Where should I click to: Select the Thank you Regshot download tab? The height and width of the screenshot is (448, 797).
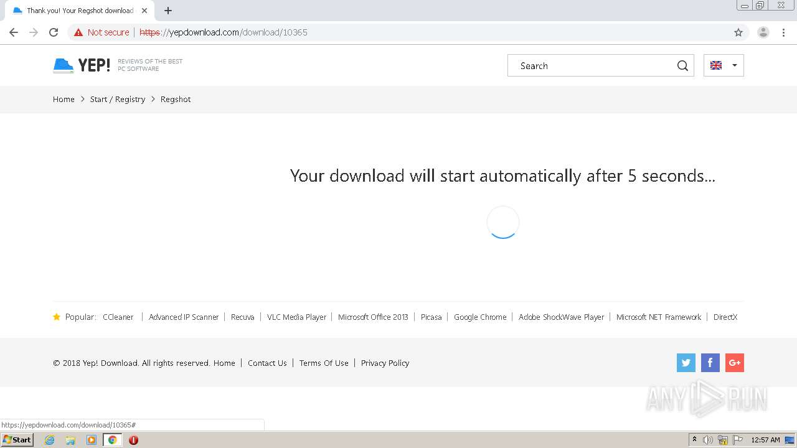click(80, 11)
